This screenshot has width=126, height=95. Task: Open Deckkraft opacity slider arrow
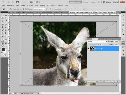pos(119,41)
